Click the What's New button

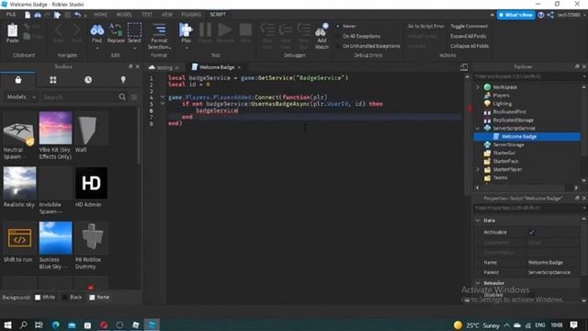[x=515, y=15]
